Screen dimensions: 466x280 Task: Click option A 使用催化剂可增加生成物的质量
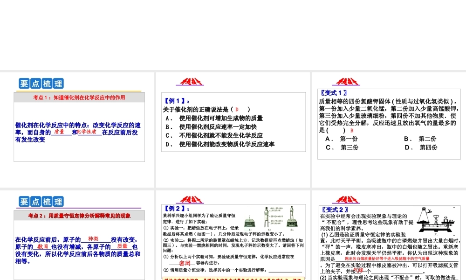pos(214,118)
